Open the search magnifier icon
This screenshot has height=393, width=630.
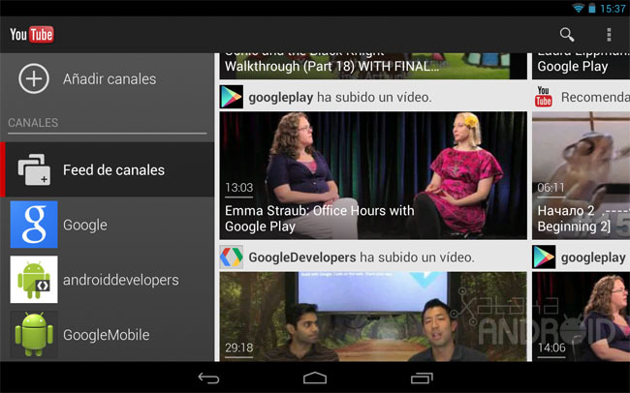pyautogui.click(x=567, y=35)
